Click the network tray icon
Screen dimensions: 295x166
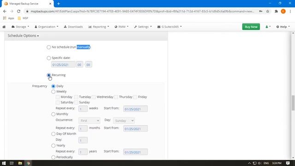[x=254, y=163]
